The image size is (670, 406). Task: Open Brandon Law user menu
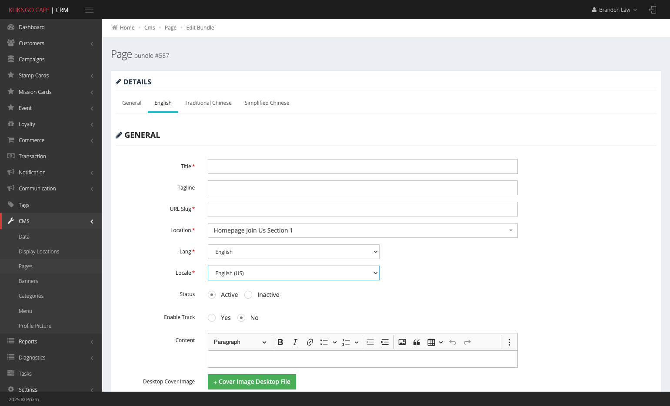click(x=614, y=10)
